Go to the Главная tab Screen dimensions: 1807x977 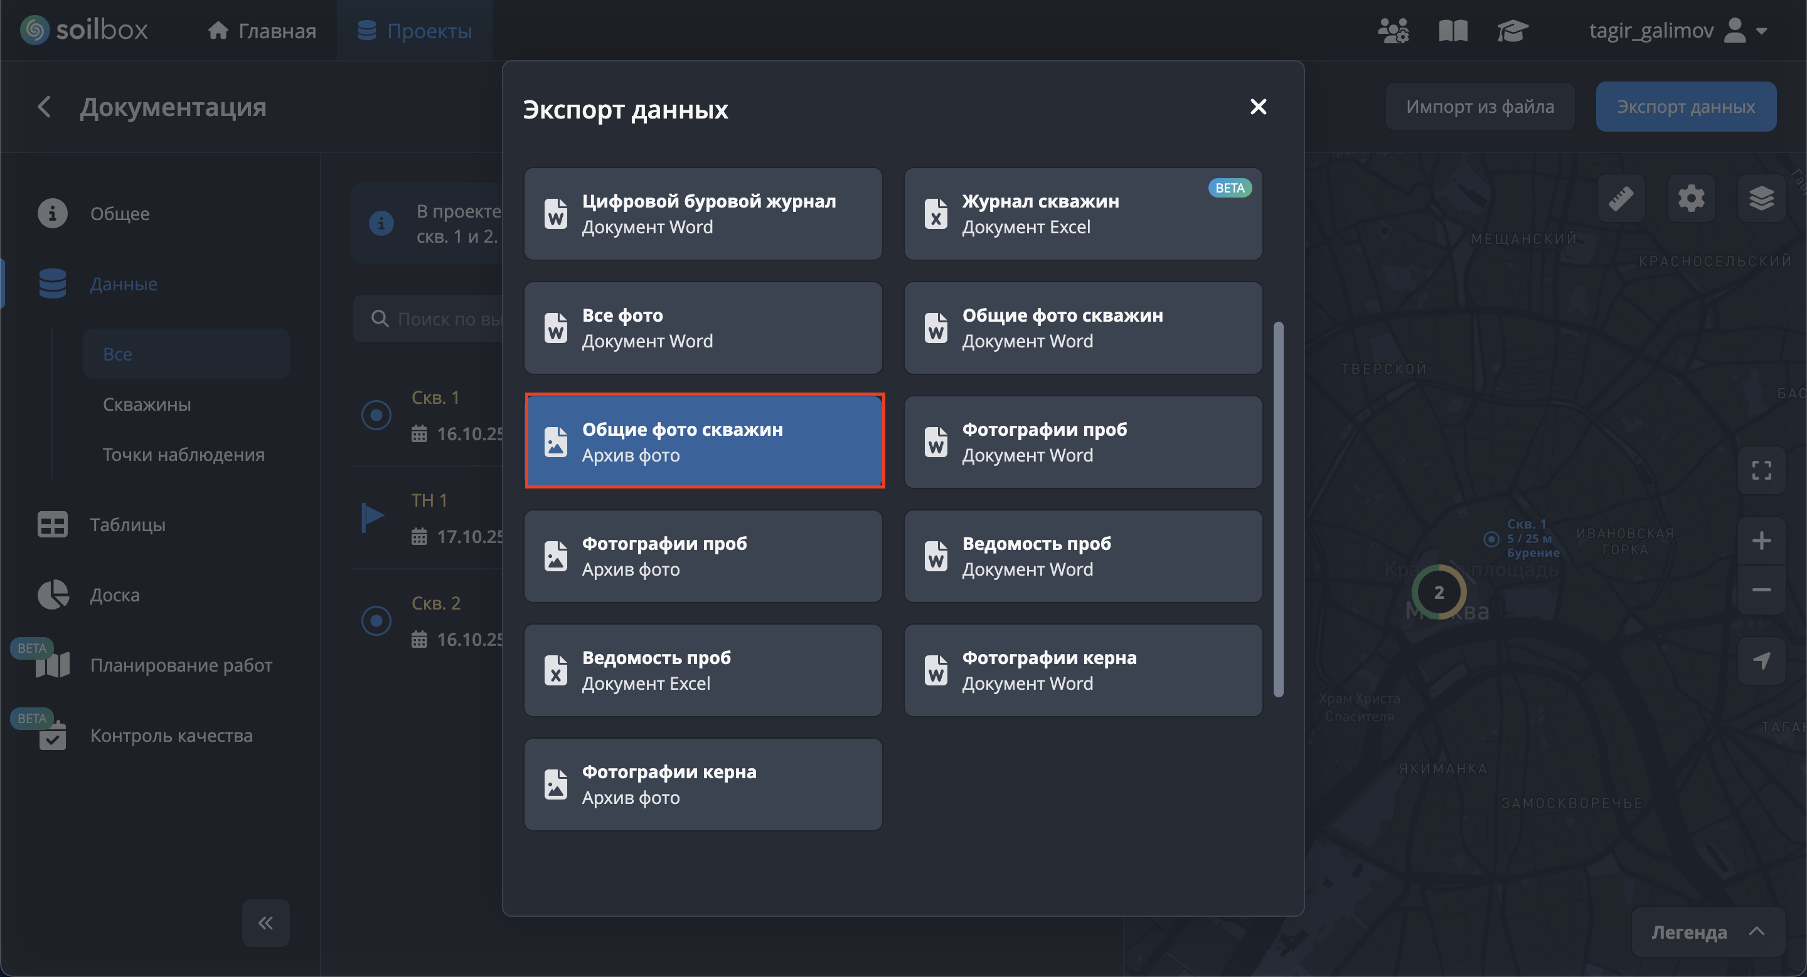coord(262,31)
